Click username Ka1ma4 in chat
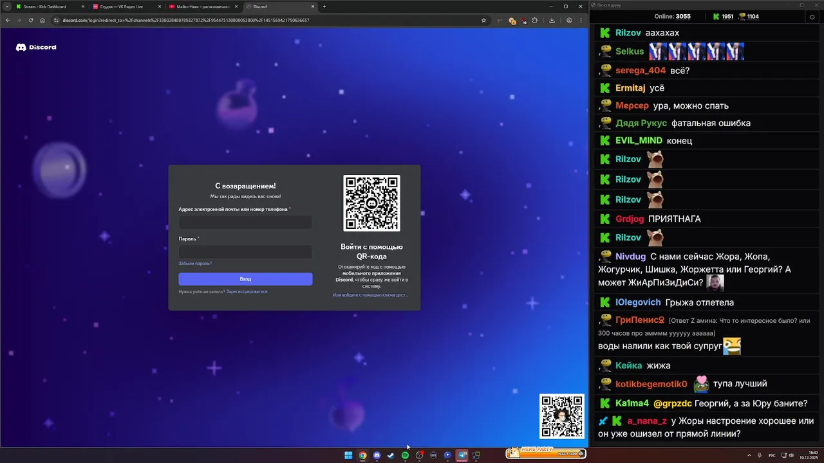The width and height of the screenshot is (824, 463). point(632,403)
